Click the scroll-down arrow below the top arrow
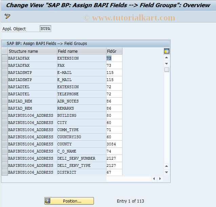This screenshot has width=216, height=207. click(166, 64)
